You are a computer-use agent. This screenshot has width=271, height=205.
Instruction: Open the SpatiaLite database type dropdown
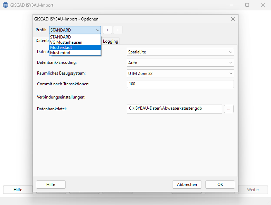pos(180,52)
